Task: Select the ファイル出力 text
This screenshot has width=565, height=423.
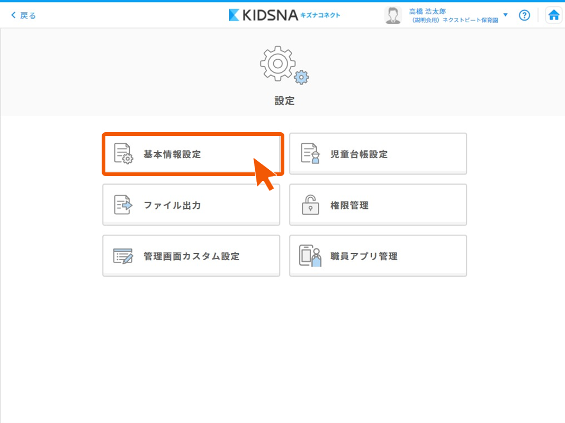Action: click(172, 206)
